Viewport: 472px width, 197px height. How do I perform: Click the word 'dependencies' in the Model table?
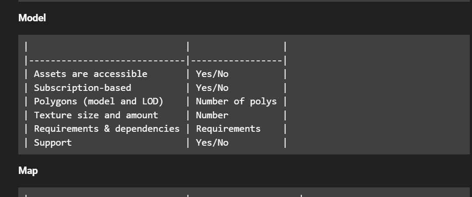(147, 129)
